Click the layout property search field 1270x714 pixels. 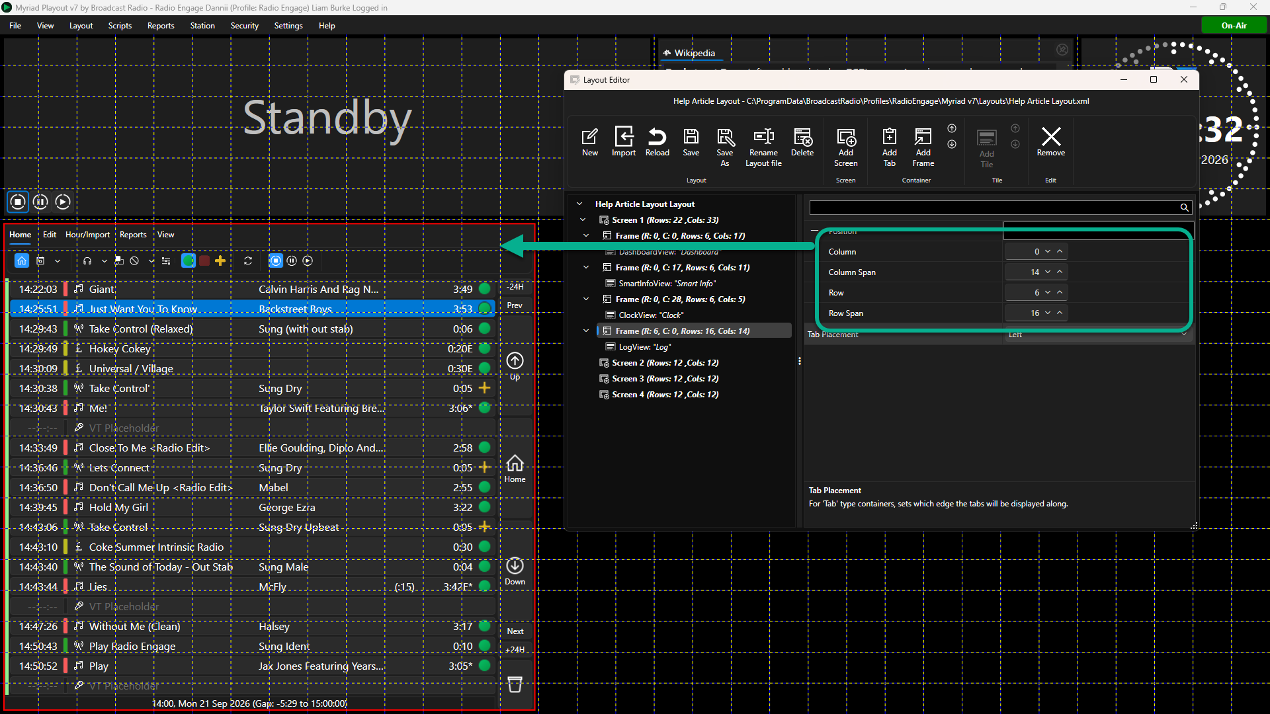(994, 208)
